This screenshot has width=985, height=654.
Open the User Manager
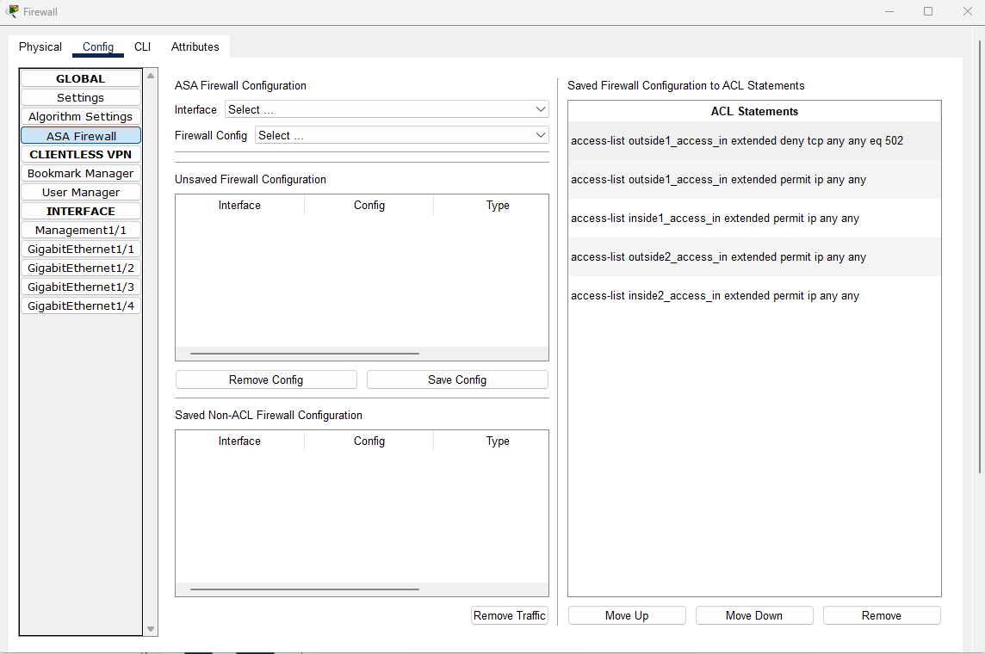click(x=80, y=192)
